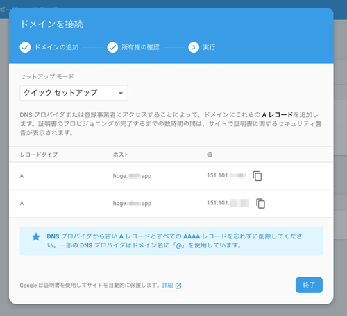Copy the first A record IP value

click(257, 176)
